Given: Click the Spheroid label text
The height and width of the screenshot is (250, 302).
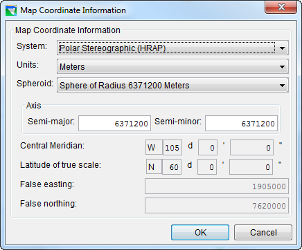Looking at the screenshot, I should coord(35,84).
